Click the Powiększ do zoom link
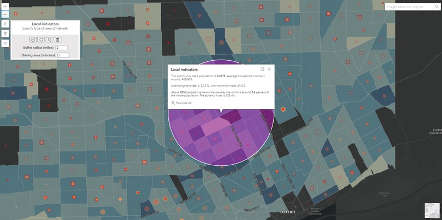 coord(182,103)
